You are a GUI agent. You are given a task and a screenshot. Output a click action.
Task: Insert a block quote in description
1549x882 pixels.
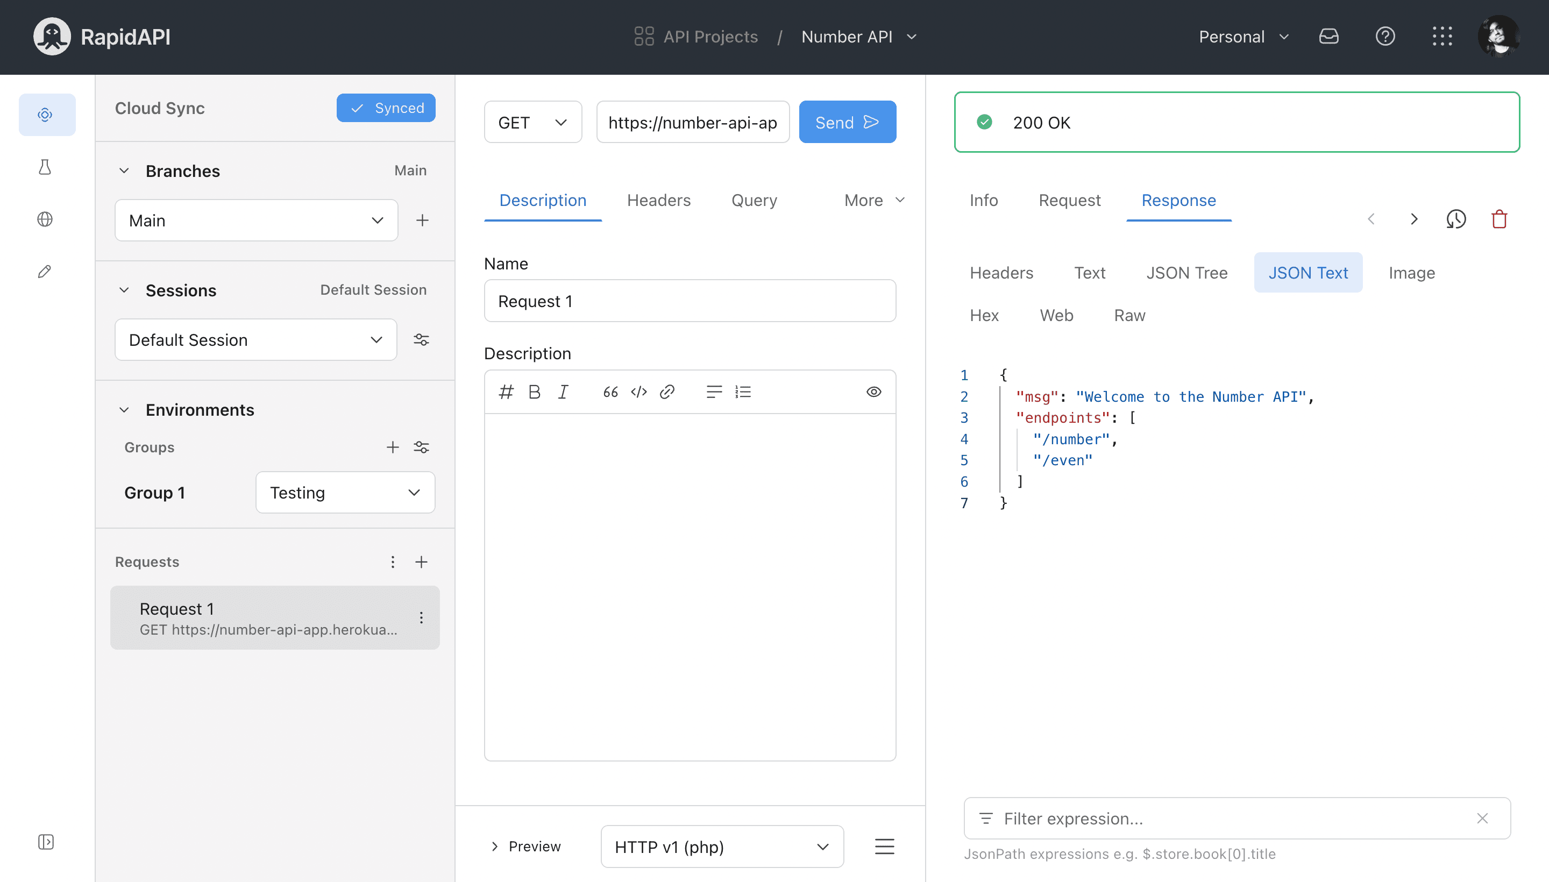pos(610,392)
